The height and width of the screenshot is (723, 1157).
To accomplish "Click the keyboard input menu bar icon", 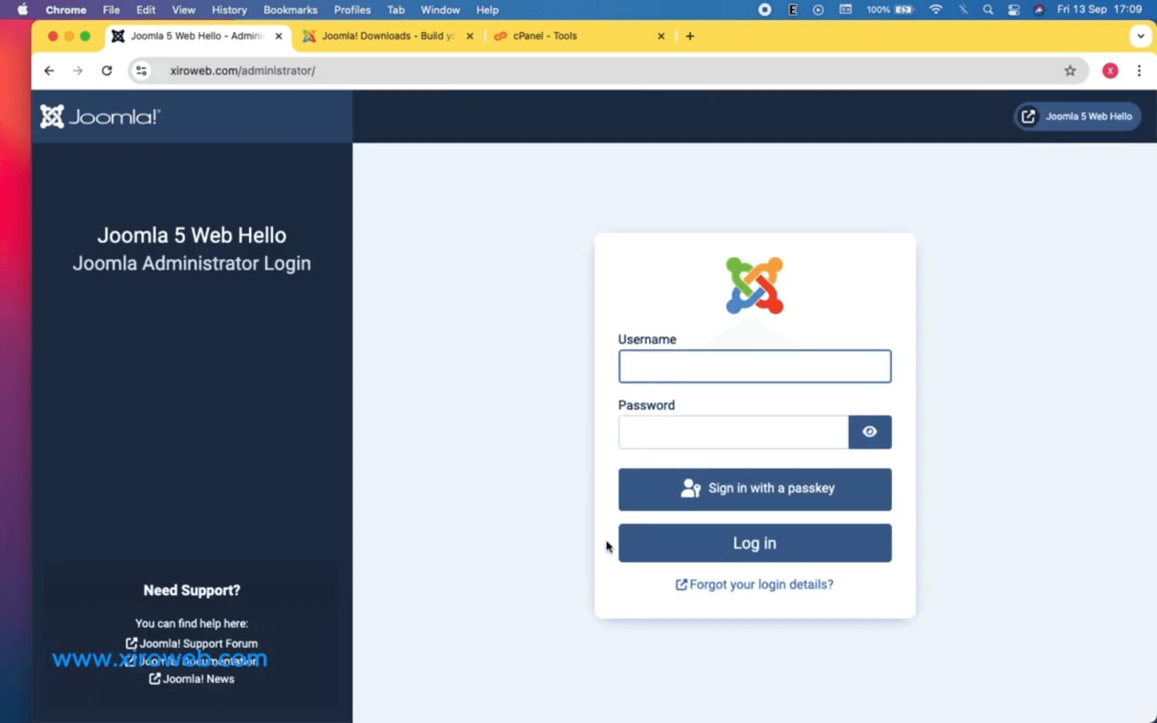I will coord(846,9).
